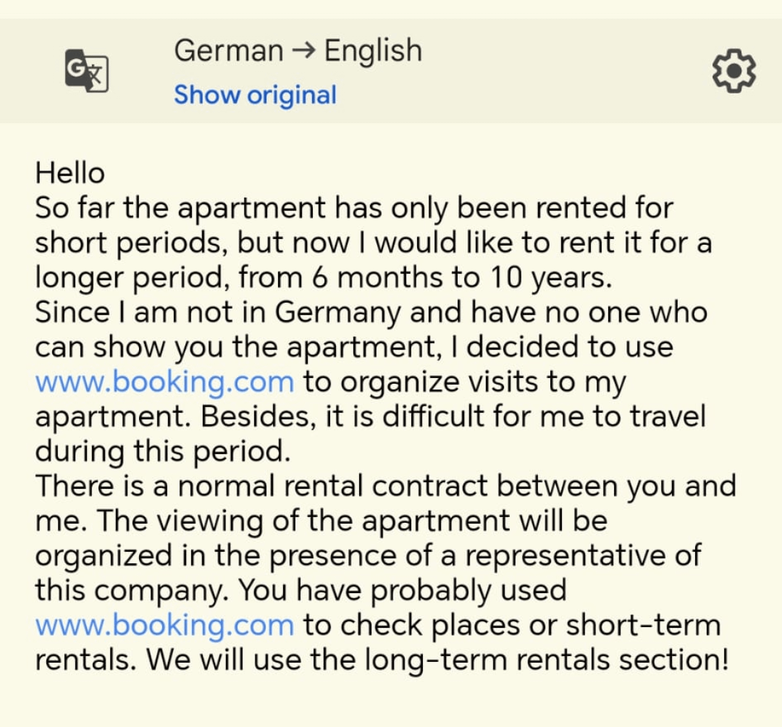
Task: Click the arrow between German and English
Action: 303,51
